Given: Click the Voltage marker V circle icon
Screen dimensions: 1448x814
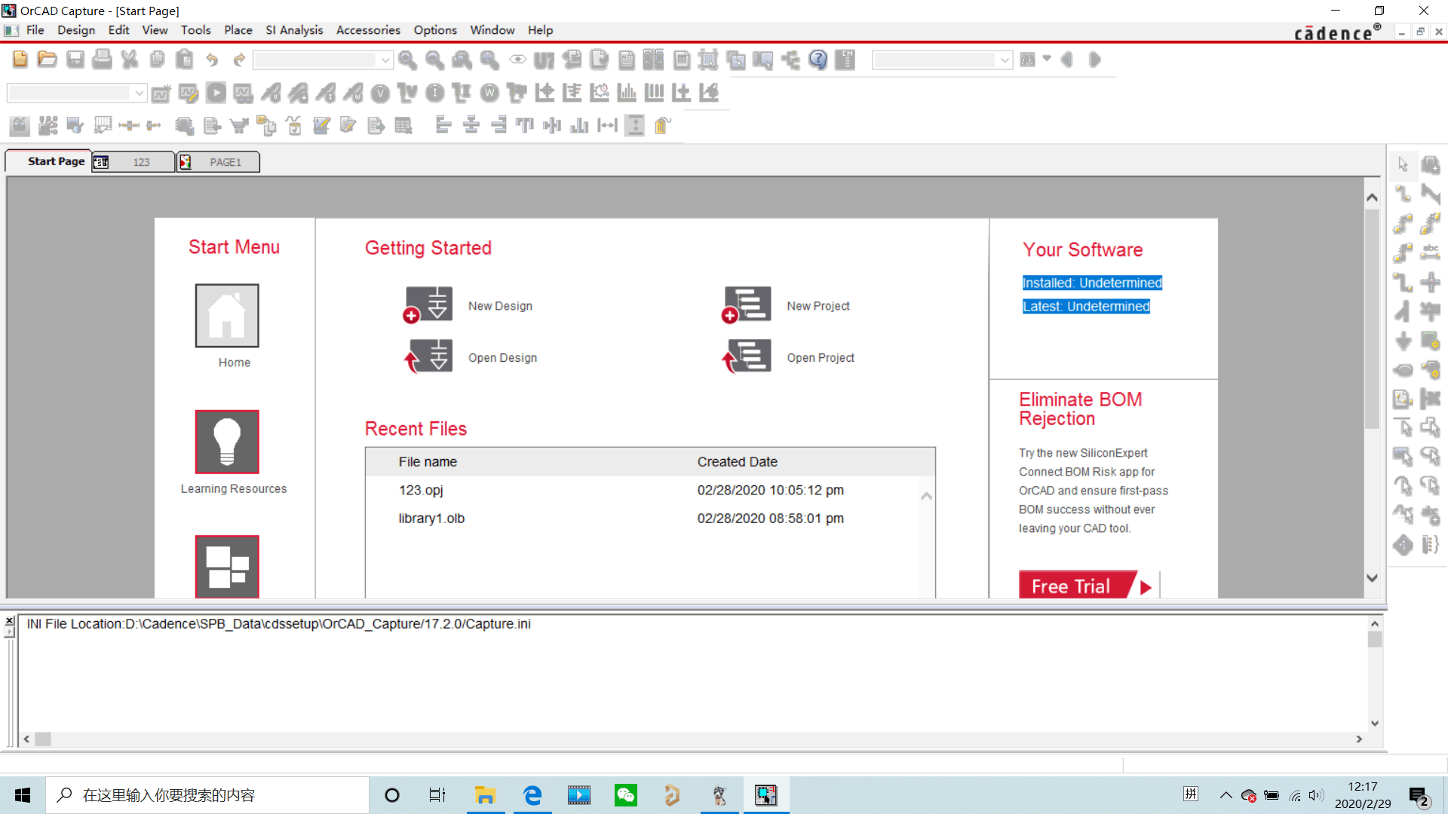Looking at the screenshot, I should (381, 93).
